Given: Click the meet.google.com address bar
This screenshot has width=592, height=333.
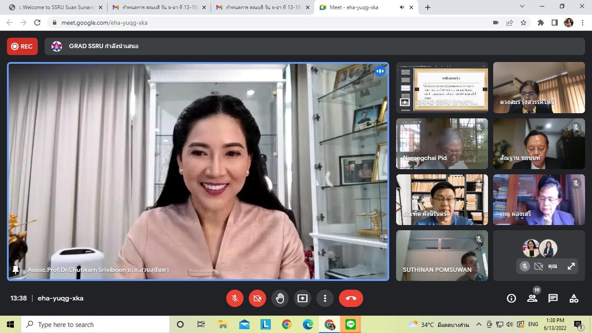Looking at the screenshot, I should tap(260, 23).
